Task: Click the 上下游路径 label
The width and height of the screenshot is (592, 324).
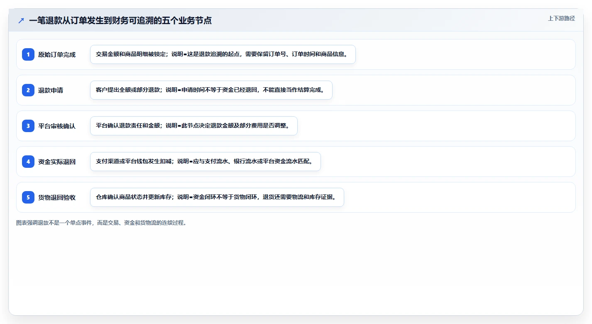Action: (x=561, y=18)
